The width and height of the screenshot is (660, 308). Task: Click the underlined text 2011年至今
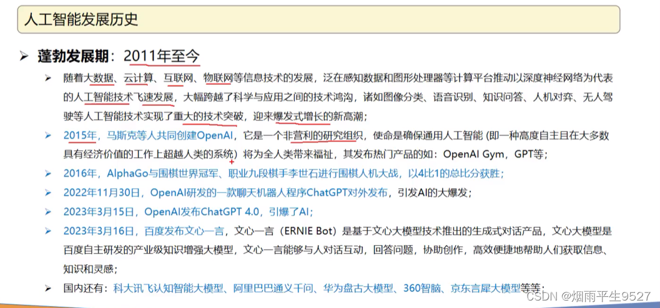pos(162,56)
